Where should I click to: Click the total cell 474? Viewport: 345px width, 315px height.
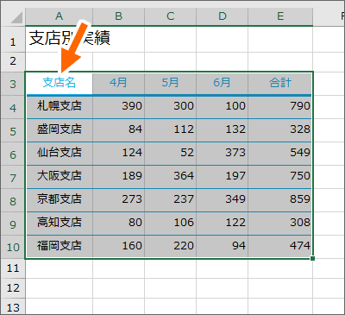(x=280, y=247)
